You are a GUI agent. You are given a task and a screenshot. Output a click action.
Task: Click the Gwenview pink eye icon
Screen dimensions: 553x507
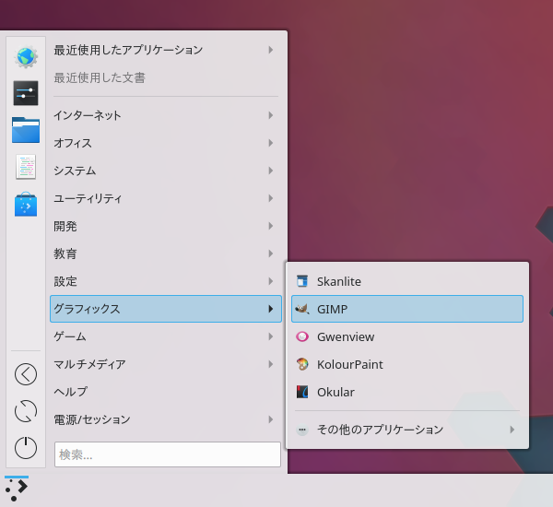(302, 336)
